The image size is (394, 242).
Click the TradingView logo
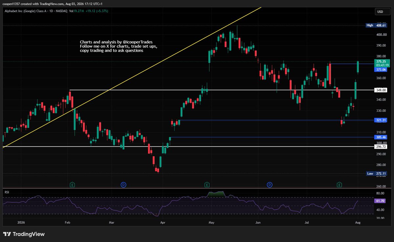coord(24,234)
